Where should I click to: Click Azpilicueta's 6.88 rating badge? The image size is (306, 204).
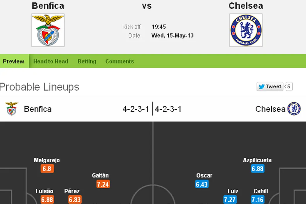click(x=258, y=169)
